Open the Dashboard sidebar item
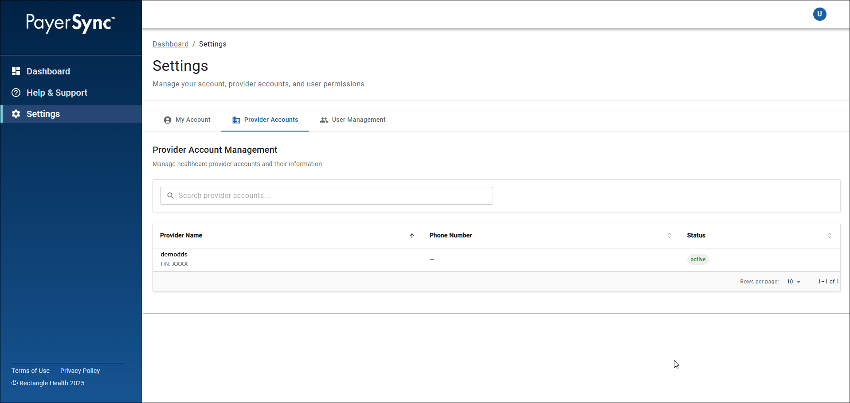 [71, 71]
